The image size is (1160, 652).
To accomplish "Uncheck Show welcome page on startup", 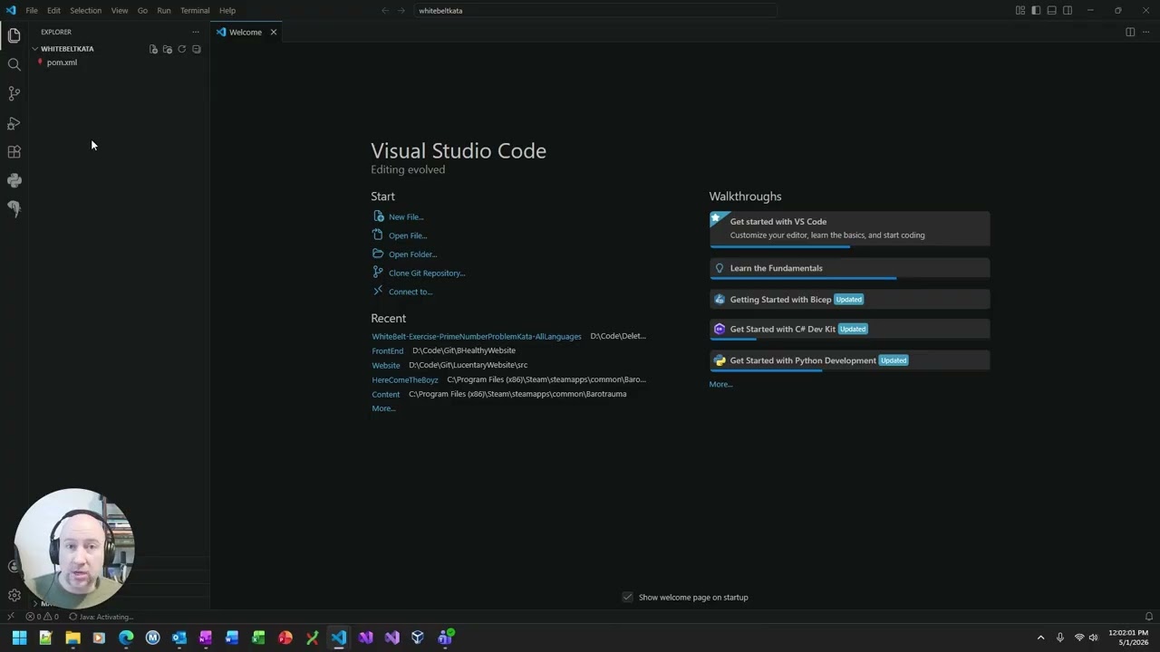I will point(627,597).
